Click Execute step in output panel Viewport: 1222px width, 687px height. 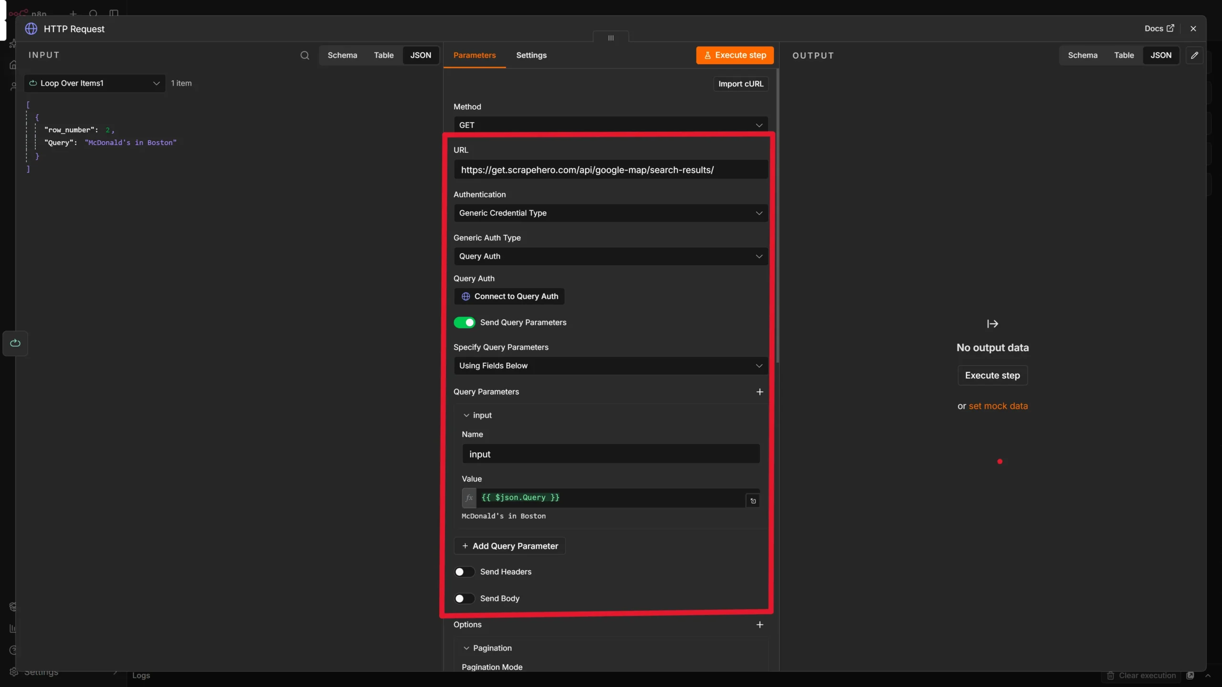(992, 375)
